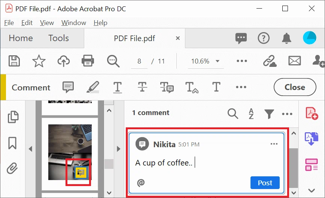Click the document vertical scrollbar thumb
This screenshot has height=198, width=325.
pos(109,164)
